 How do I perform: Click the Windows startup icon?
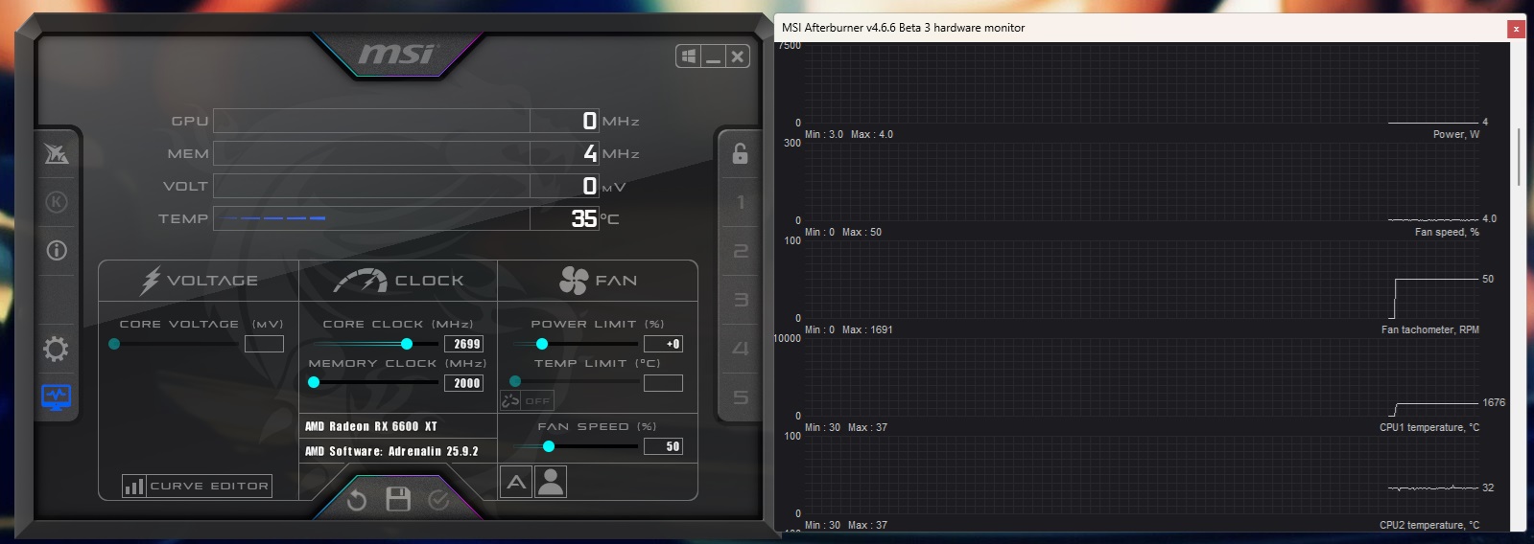tap(688, 57)
